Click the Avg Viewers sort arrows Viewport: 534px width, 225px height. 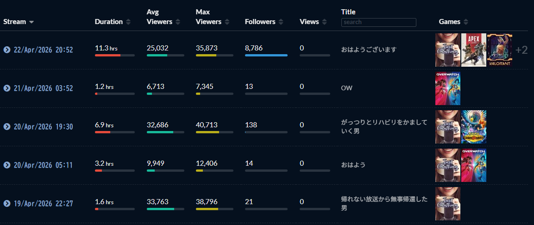(x=178, y=22)
